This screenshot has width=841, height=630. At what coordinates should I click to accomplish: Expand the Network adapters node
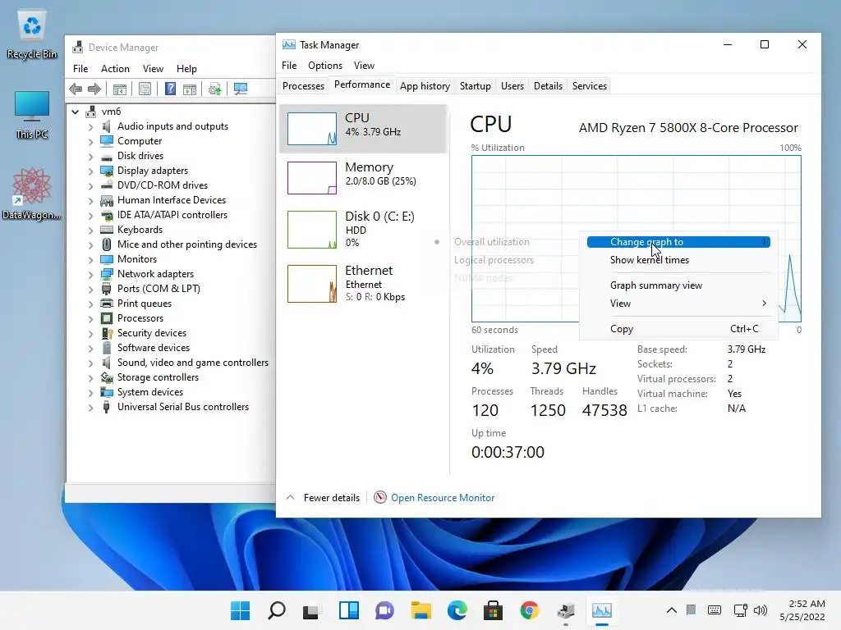tap(90, 275)
